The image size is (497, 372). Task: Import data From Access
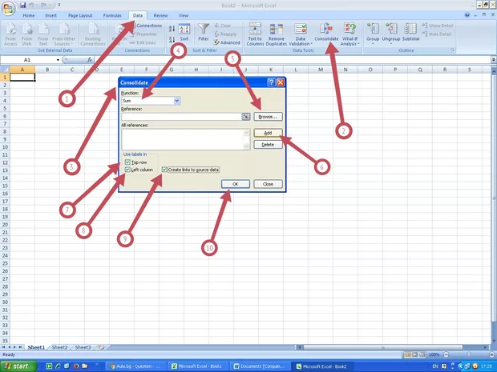(10, 34)
